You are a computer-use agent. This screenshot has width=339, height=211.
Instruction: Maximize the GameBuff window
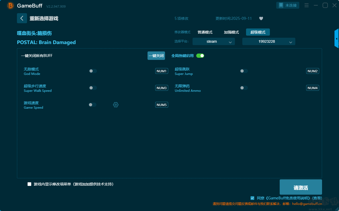(x=325, y=6)
